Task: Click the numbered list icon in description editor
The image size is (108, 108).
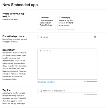Action: 47,51
